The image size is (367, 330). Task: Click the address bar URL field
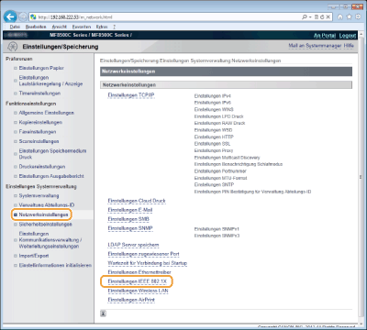click(x=165, y=17)
